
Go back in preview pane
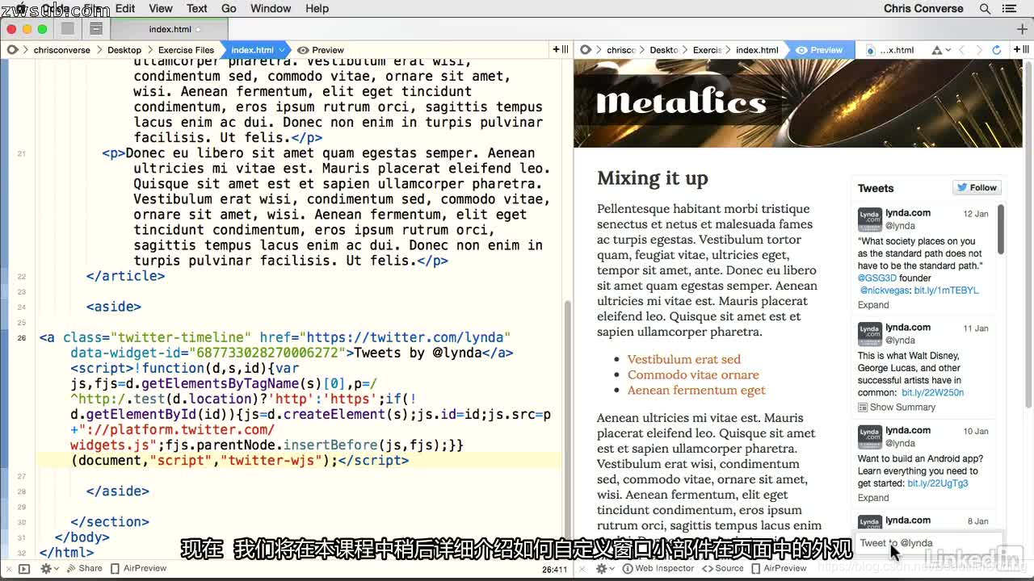tap(962, 50)
